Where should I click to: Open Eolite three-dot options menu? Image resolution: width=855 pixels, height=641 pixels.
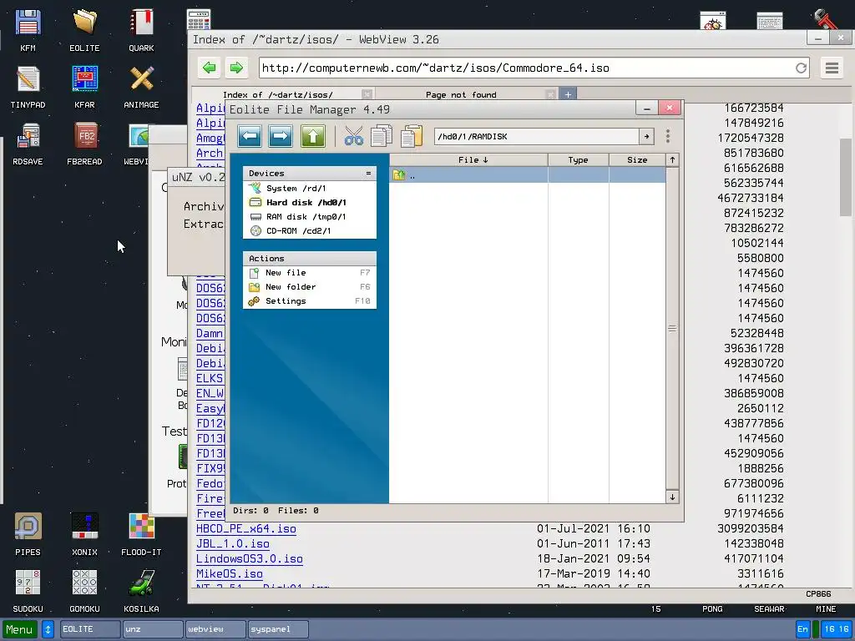(668, 136)
